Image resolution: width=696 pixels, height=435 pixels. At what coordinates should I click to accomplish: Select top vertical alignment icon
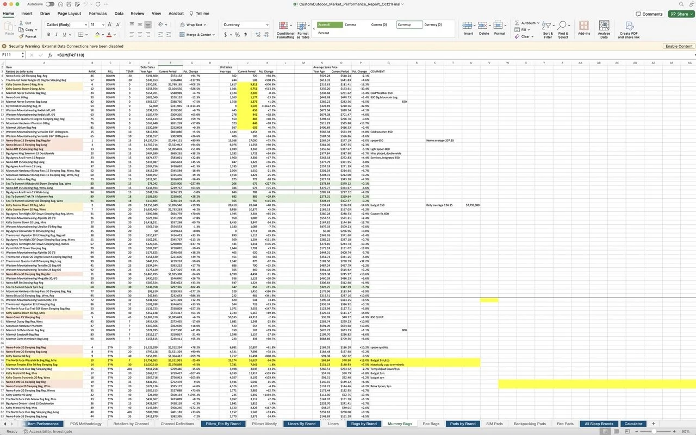[132, 24]
